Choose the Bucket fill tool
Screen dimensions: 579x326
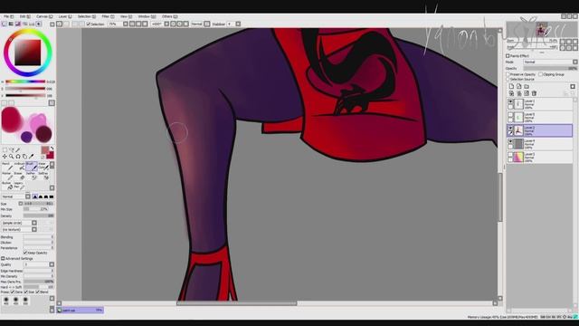pos(7,185)
